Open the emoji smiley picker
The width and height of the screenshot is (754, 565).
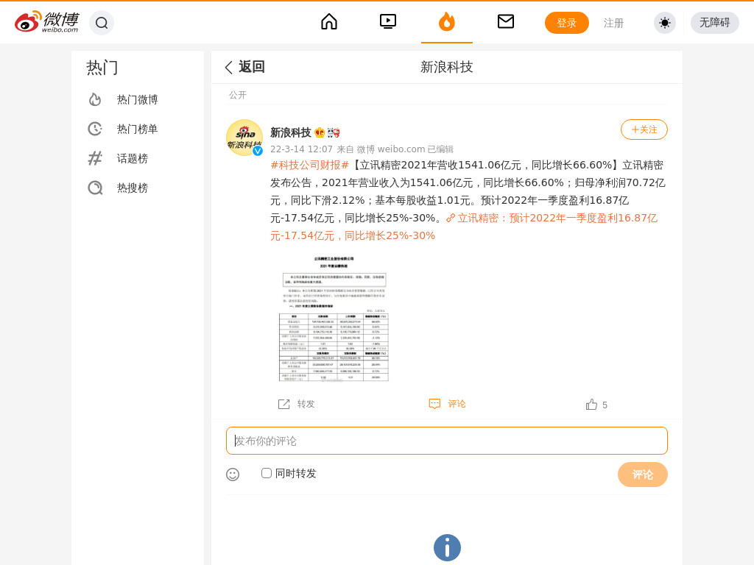[233, 475]
